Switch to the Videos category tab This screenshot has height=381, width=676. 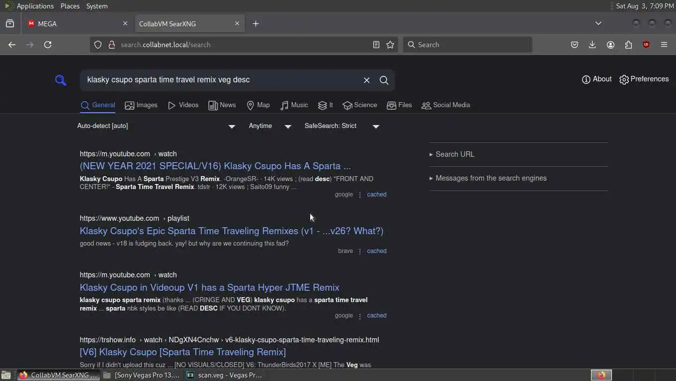[183, 105]
